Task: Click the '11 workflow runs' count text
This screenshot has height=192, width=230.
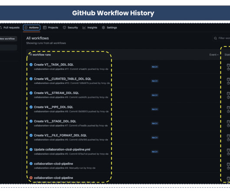Action: coord(40,55)
